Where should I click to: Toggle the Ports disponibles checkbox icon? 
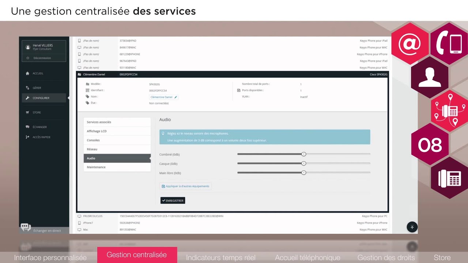tap(239, 90)
